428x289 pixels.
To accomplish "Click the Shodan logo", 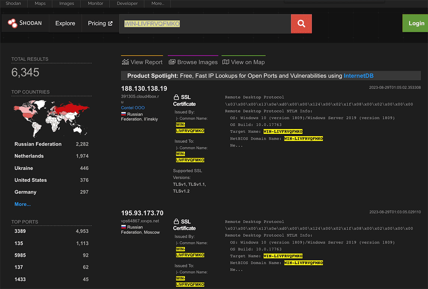I will click(x=25, y=23).
